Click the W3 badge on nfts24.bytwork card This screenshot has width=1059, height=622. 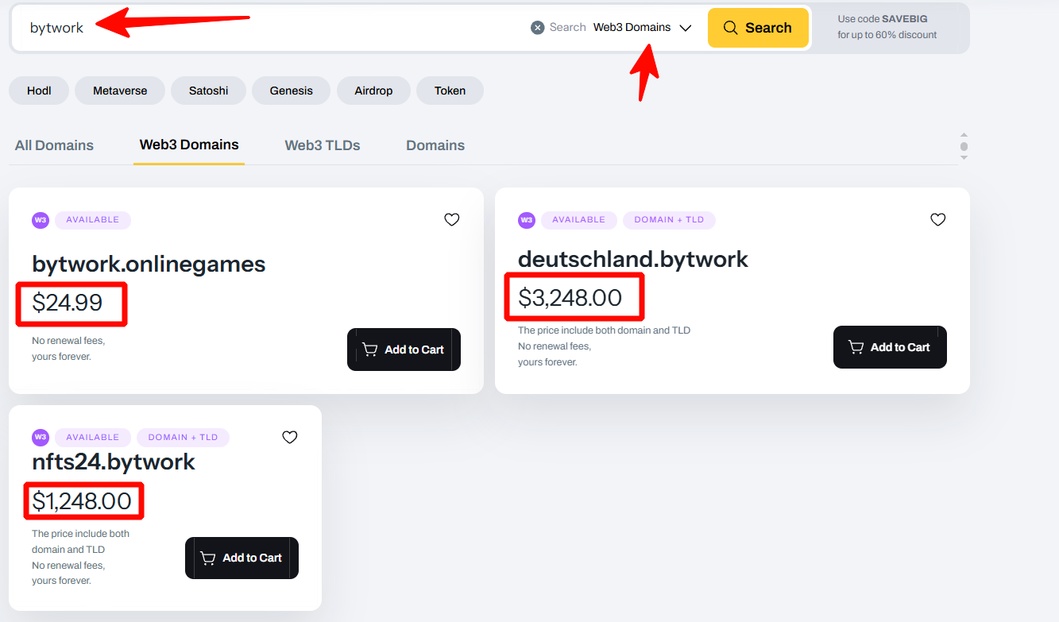[x=41, y=437]
